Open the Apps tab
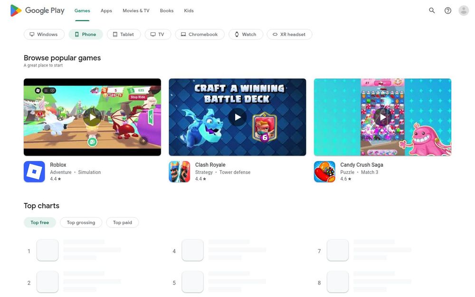This screenshot has height=297, width=475. point(106,10)
